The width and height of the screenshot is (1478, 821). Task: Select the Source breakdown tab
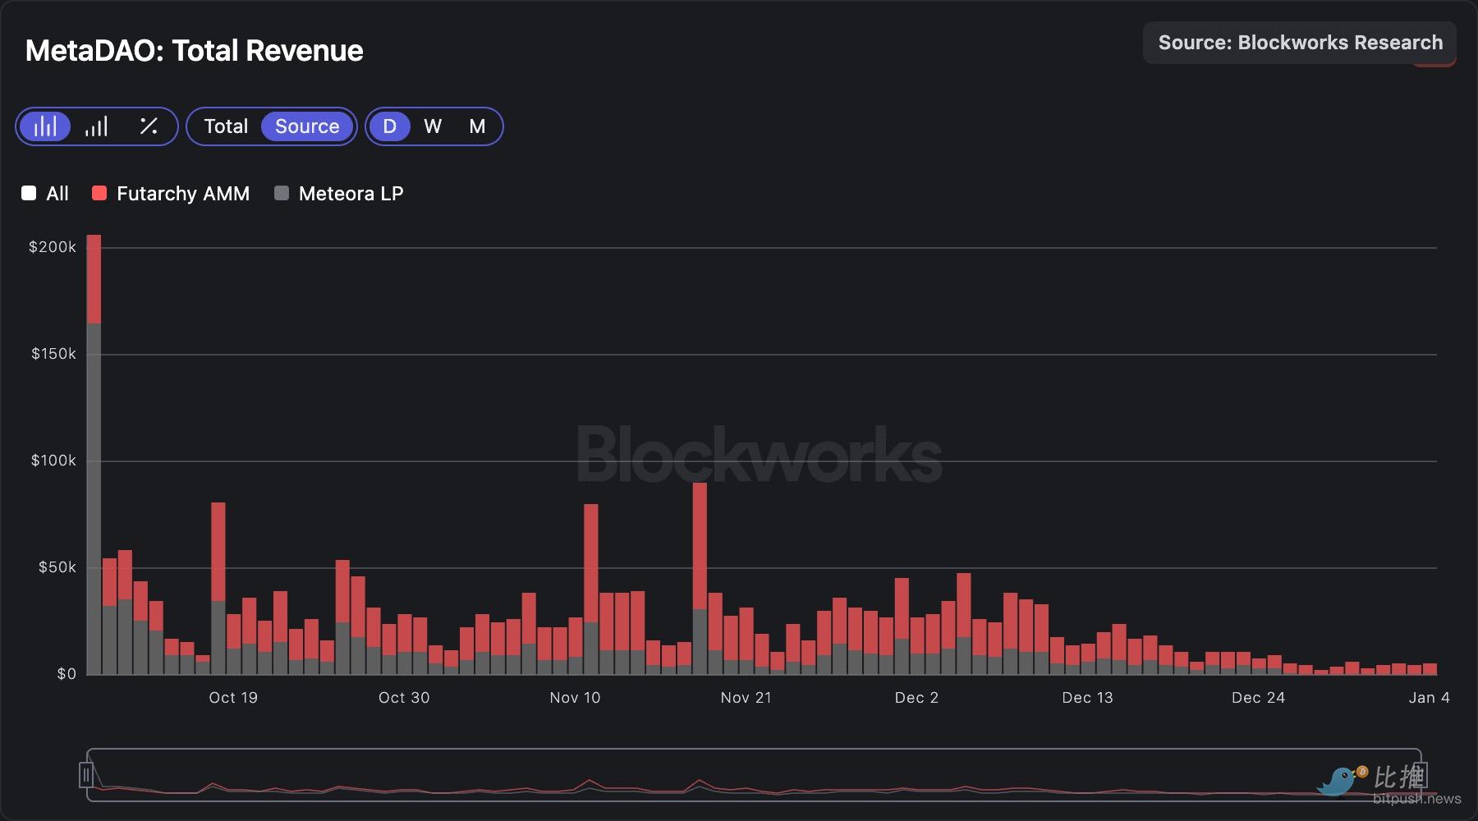(306, 126)
